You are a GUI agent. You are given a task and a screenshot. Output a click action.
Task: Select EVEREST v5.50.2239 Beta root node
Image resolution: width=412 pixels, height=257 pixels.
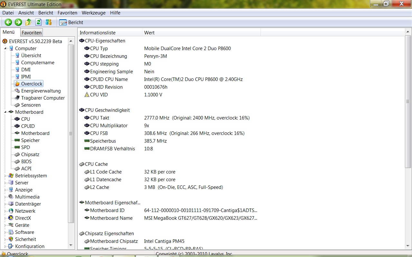[35, 41]
